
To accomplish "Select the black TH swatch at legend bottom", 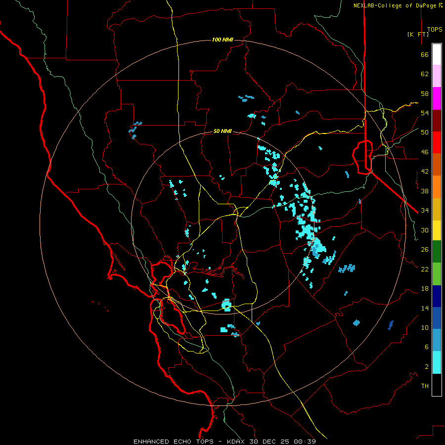I will point(437,385).
